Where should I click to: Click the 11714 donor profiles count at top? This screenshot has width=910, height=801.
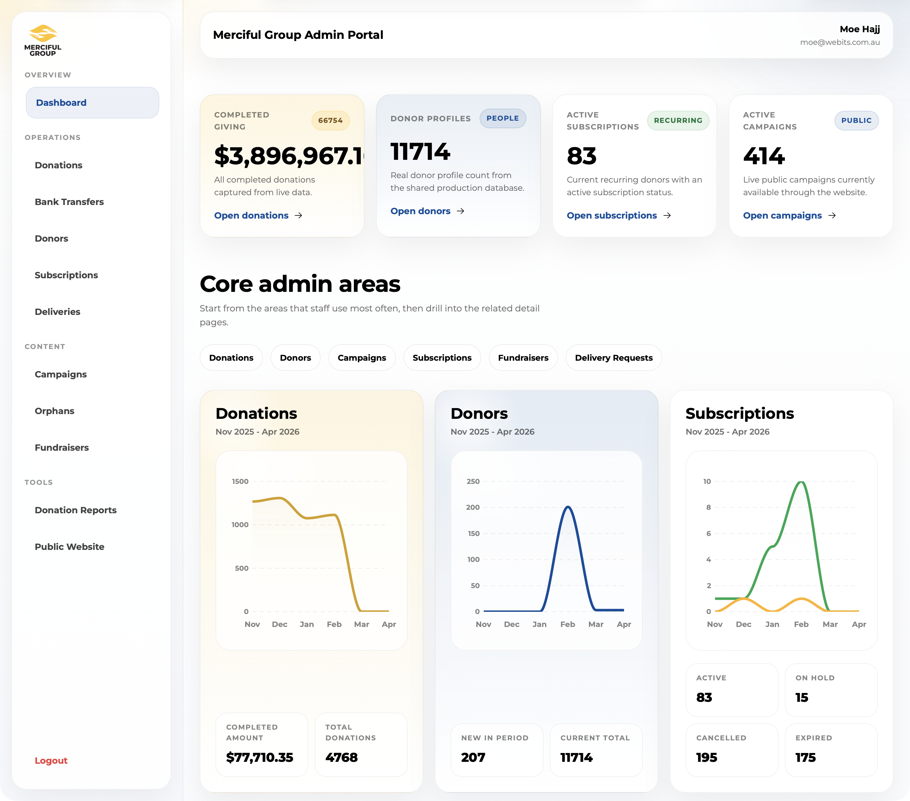click(420, 152)
